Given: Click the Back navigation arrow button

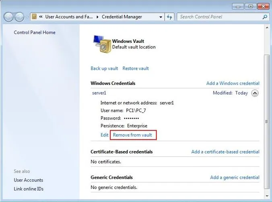Looking at the screenshot, I should pos(8,17).
